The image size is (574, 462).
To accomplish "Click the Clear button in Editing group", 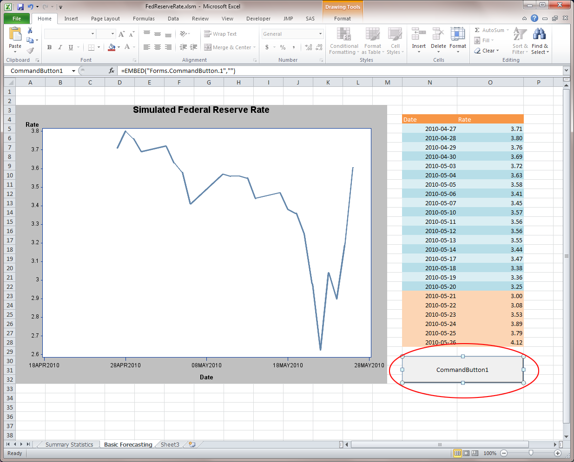I will 487,51.
